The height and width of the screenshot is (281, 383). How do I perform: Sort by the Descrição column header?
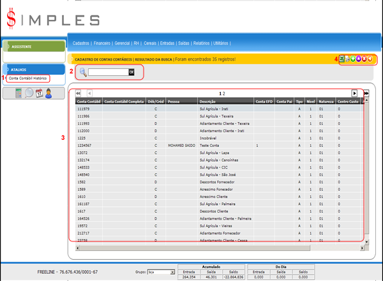click(208, 101)
